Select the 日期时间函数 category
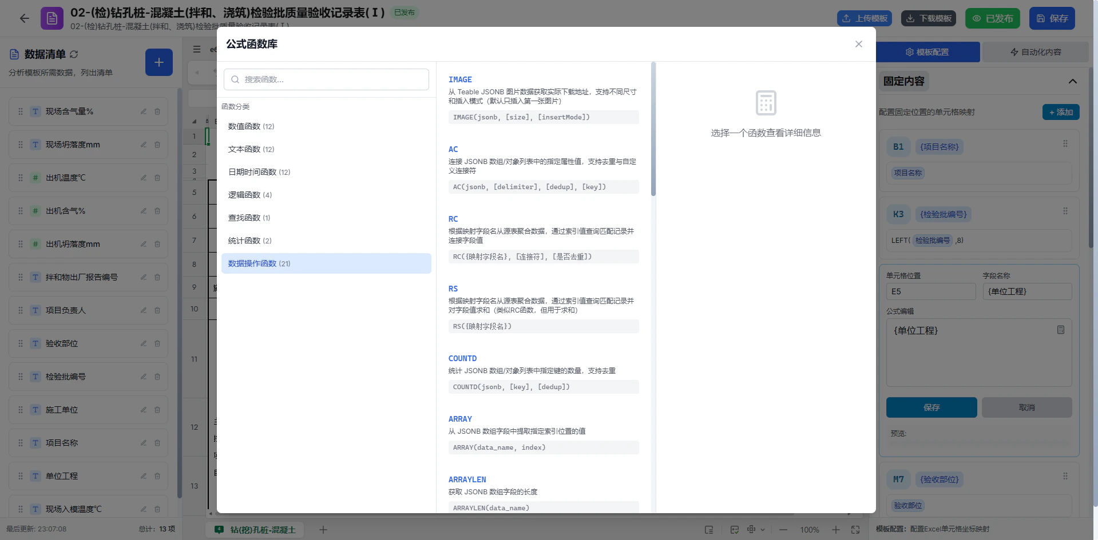Screen dimensions: 1098x540 (x=326, y=172)
